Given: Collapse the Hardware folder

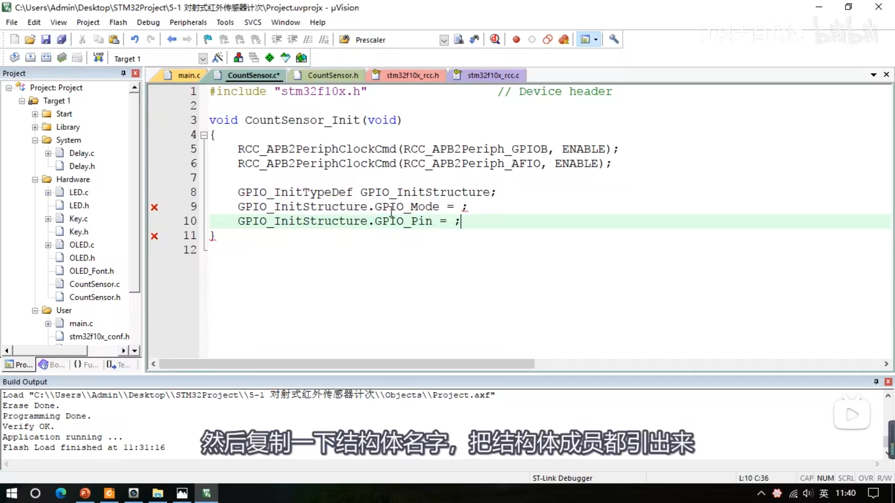Looking at the screenshot, I should [35, 180].
